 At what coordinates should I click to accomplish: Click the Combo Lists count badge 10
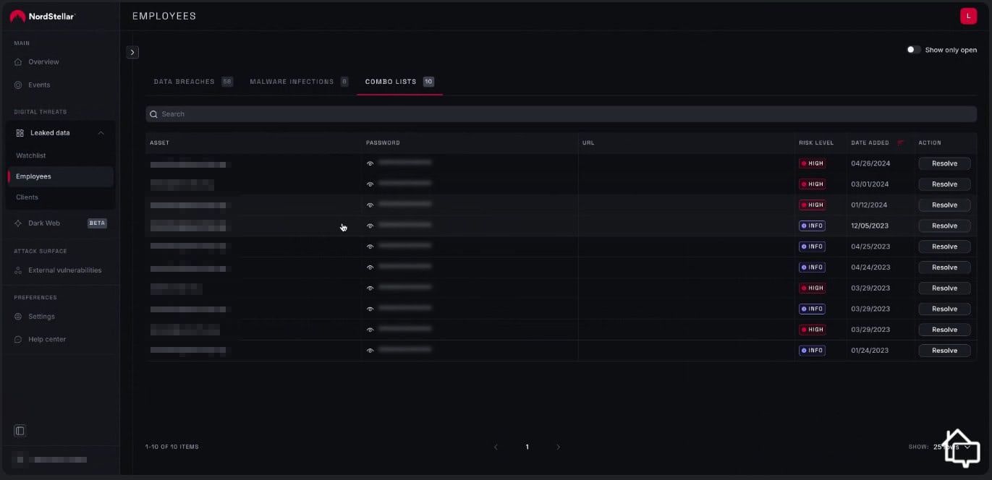428,82
